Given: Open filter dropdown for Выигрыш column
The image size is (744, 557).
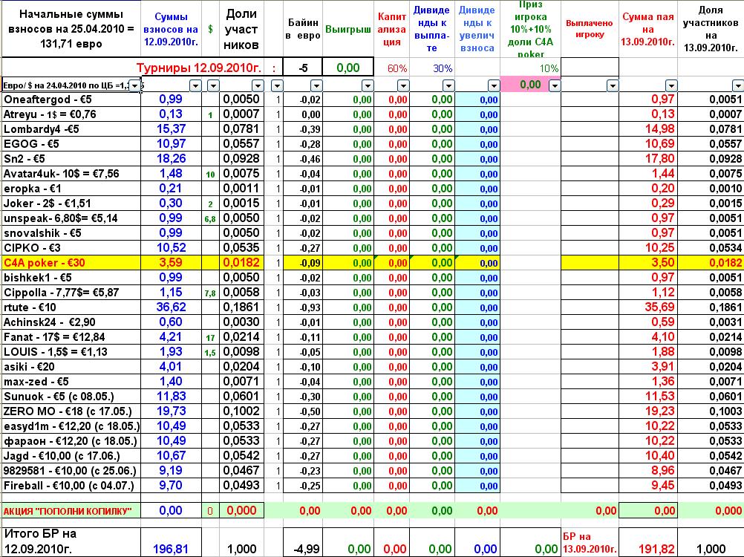Looking at the screenshot, I should coord(368,85).
